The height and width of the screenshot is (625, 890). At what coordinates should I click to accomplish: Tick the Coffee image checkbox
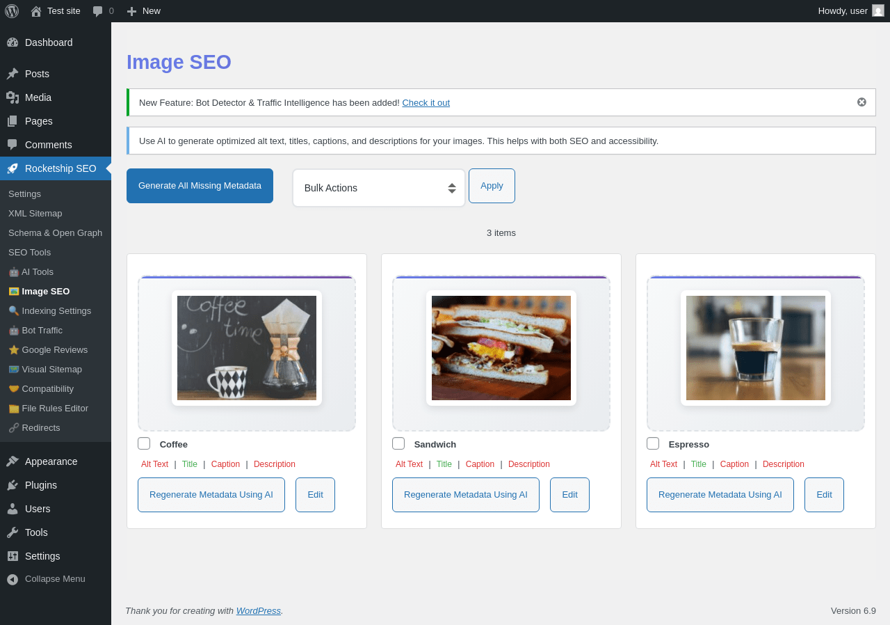tap(144, 443)
